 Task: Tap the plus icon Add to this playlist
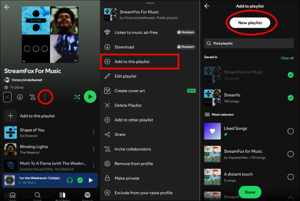(10, 116)
